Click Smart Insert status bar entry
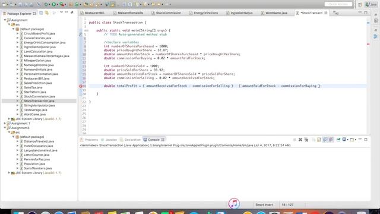Viewport: 380px width, 214px height. pos(264,204)
